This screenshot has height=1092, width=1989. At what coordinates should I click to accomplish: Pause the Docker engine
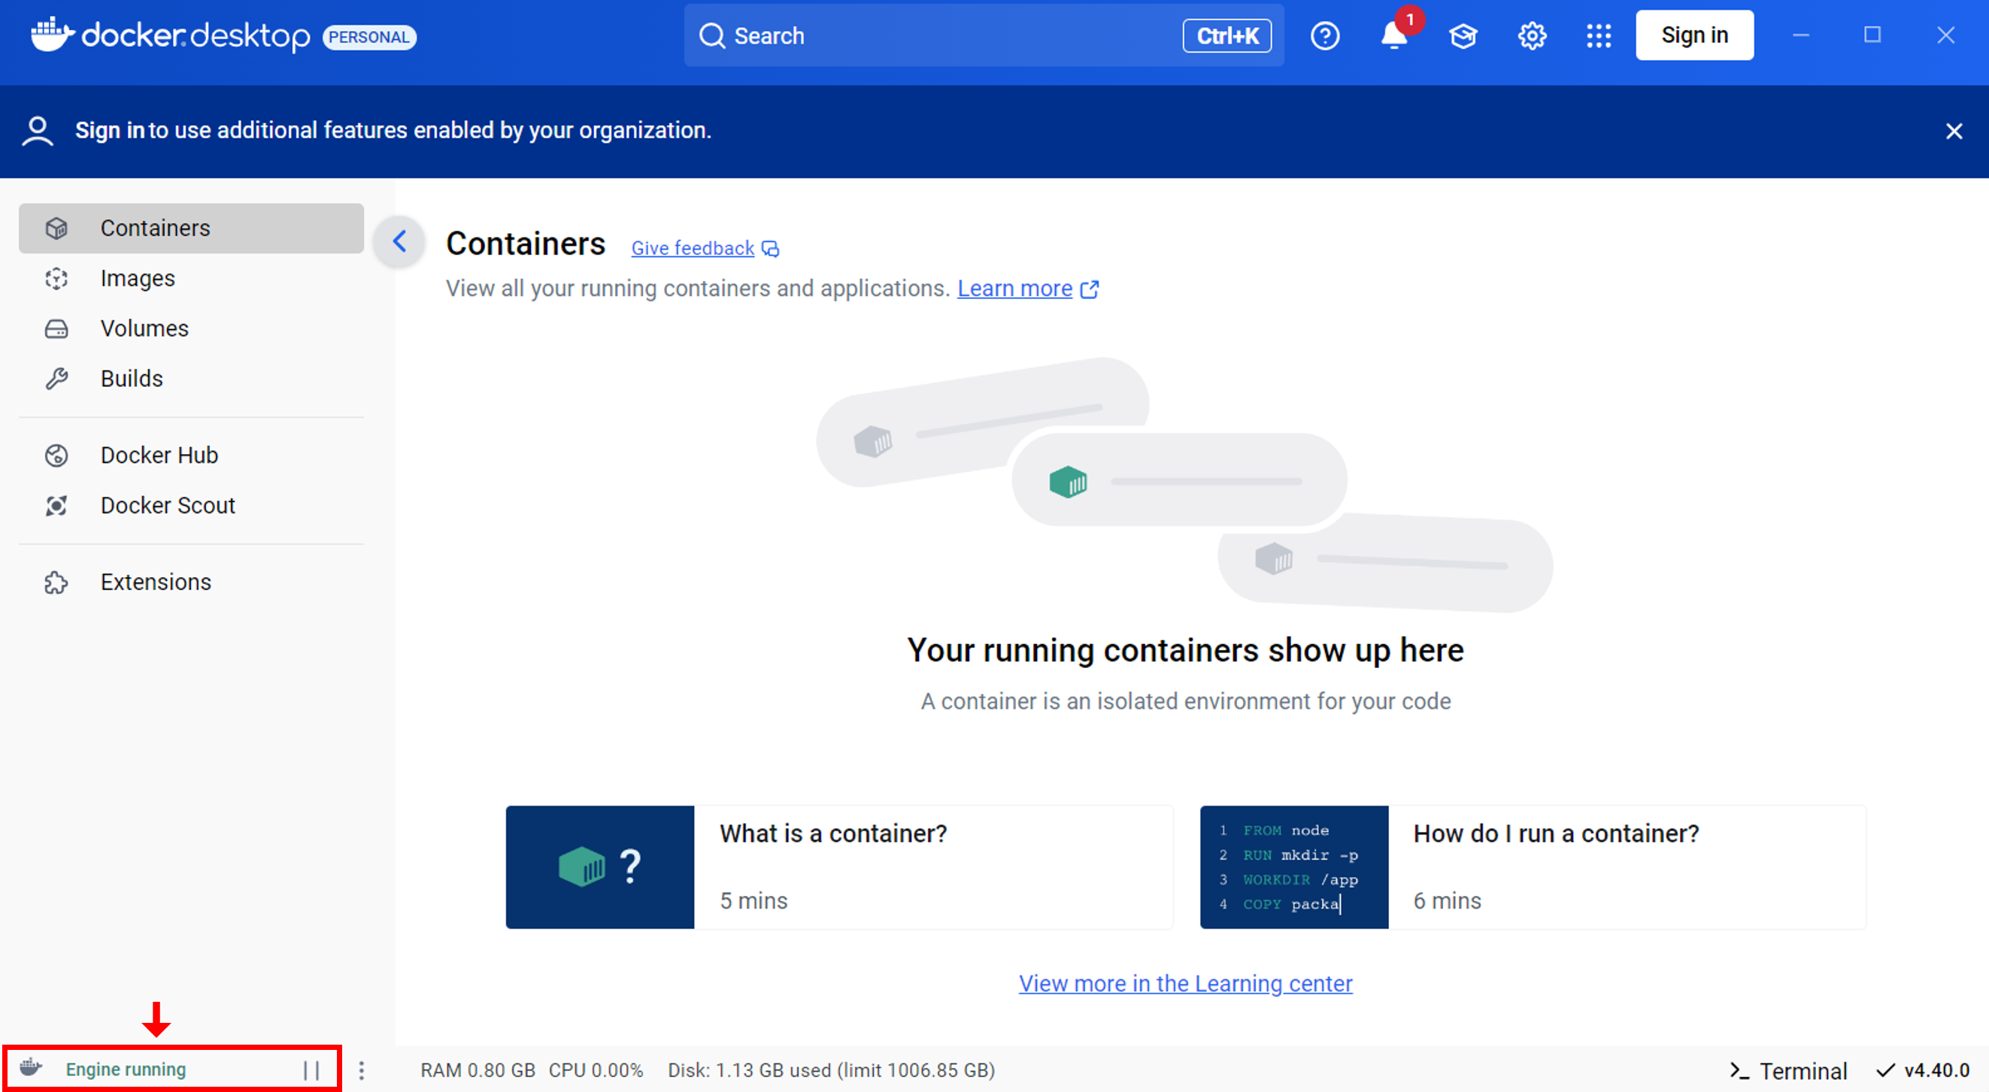point(311,1069)
